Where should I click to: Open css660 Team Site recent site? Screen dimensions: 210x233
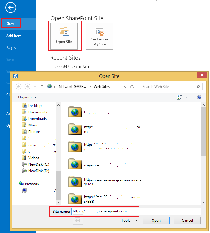pos(73,67)
